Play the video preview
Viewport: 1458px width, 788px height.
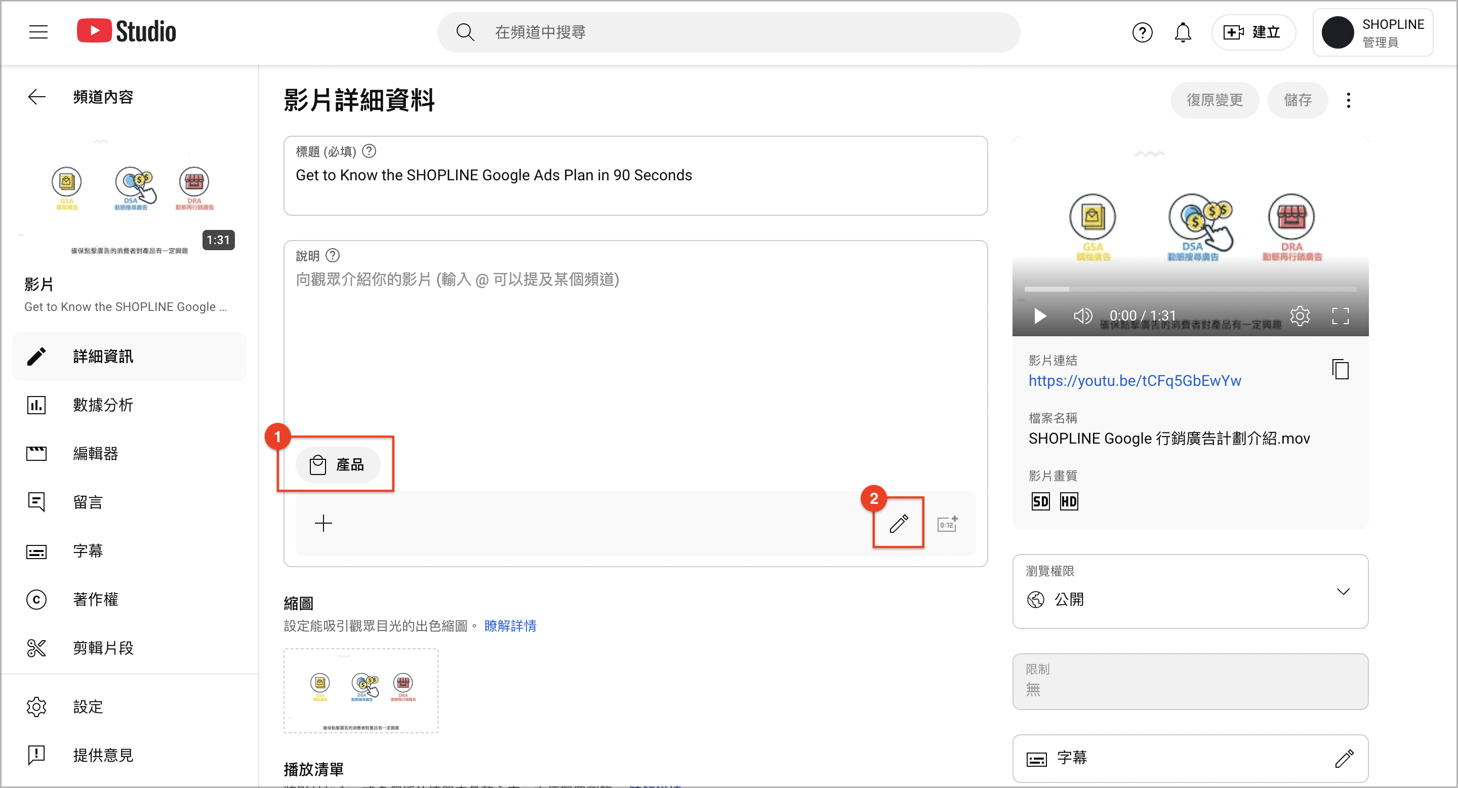pyautogui.click(x=1040, y=316)
